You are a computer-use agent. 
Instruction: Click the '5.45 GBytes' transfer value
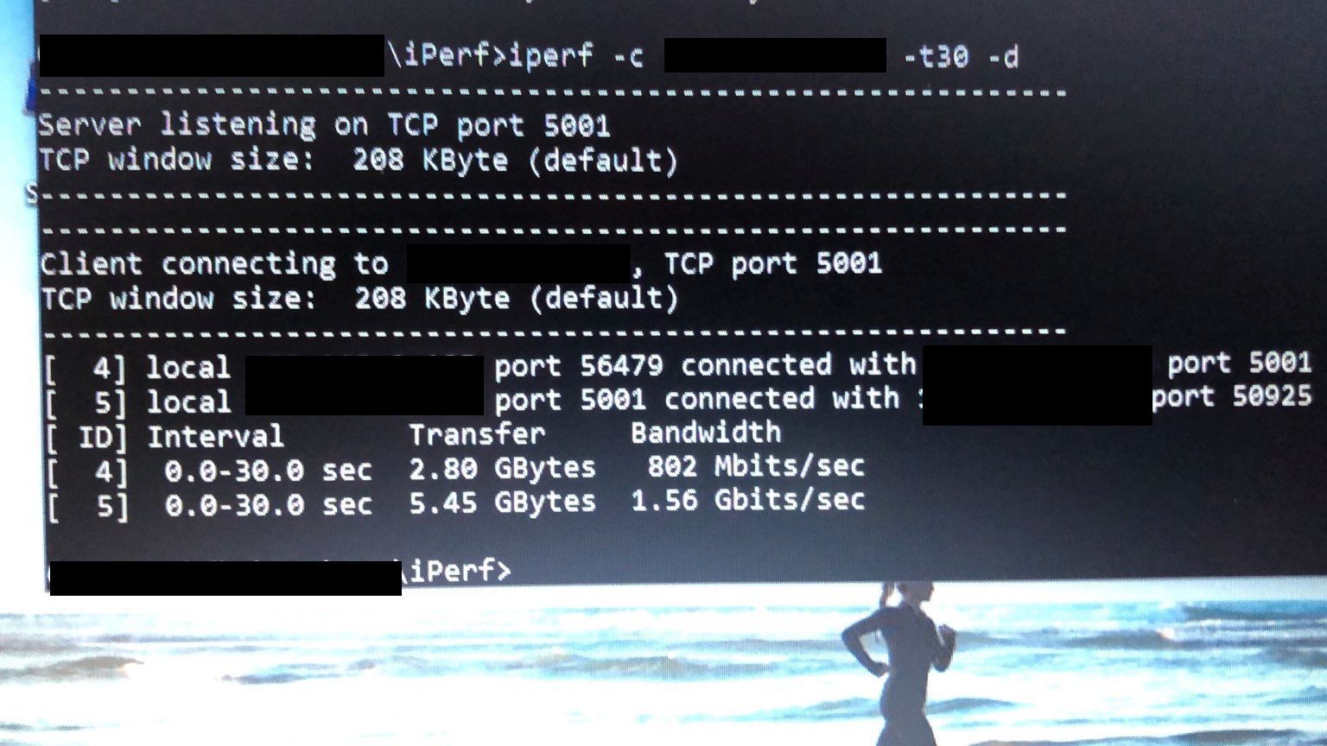click(x=503, y=503)
